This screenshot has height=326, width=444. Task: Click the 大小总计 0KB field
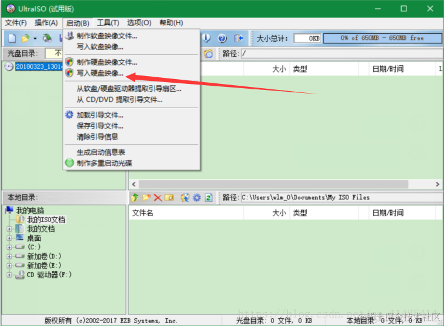click(307, 38)
